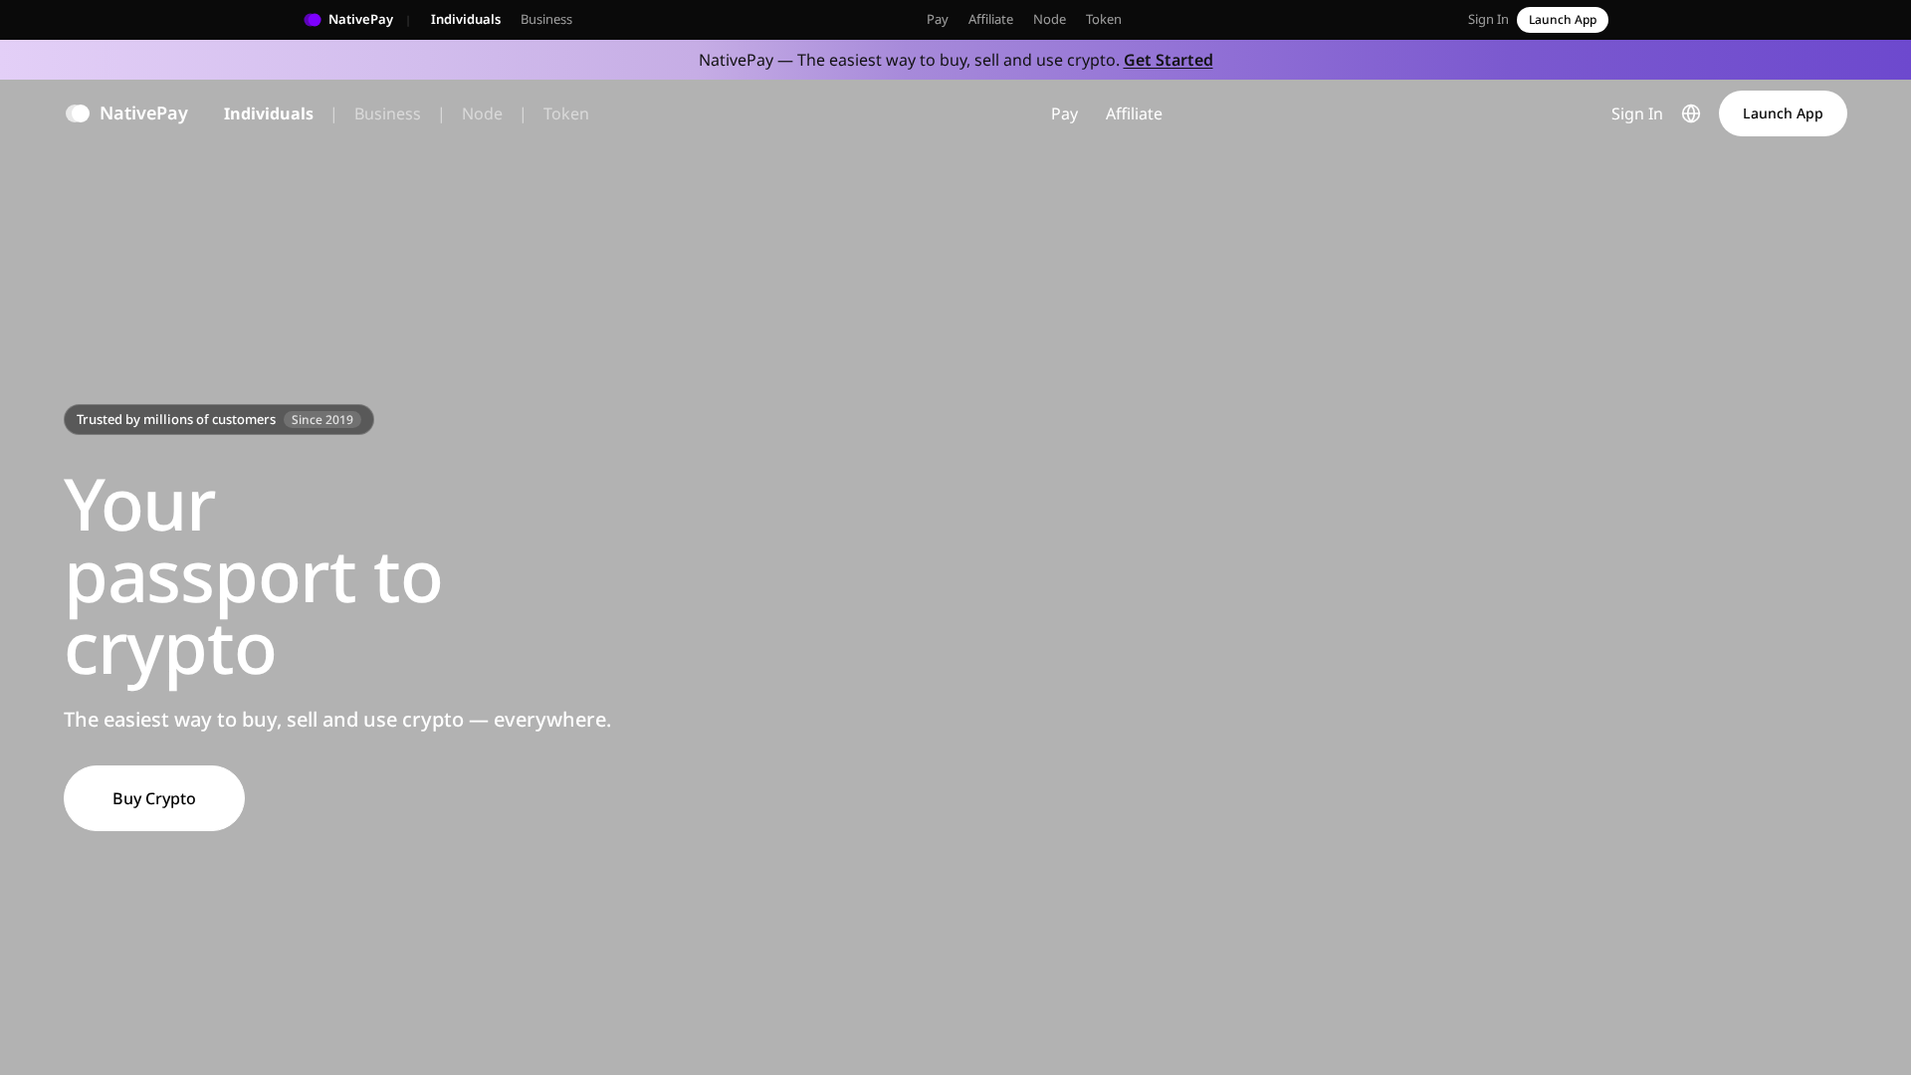Click Sign In in the main header
The image size is (1911, 1075).
click(1635, 113)
